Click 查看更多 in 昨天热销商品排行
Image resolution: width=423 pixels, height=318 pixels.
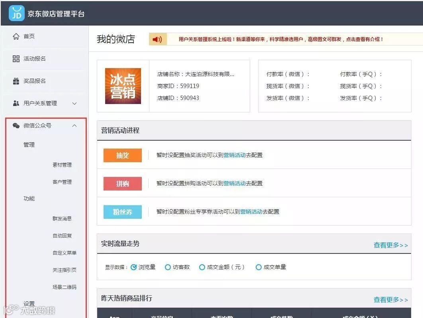391,300
